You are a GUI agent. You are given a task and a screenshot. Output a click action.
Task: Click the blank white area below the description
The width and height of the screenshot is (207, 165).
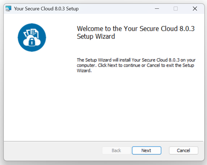click(x=136, y=106)
